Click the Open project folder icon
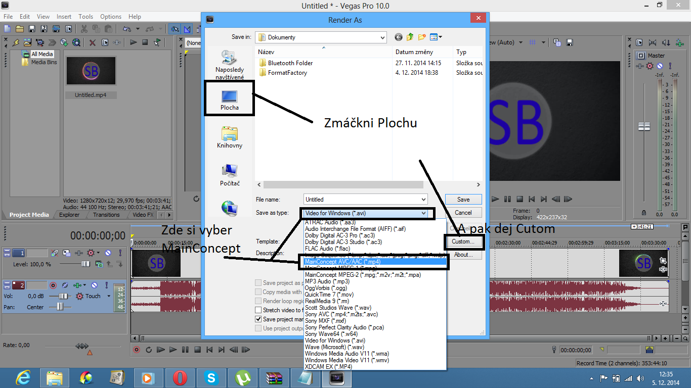This screenshot has width=691, height=388. point(20,29)
